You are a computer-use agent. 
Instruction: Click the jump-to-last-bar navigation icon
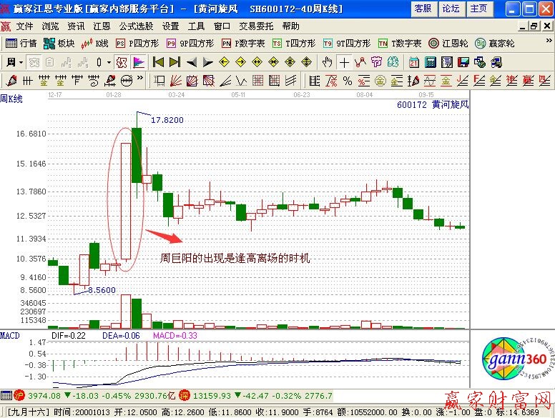coord(175,62)
